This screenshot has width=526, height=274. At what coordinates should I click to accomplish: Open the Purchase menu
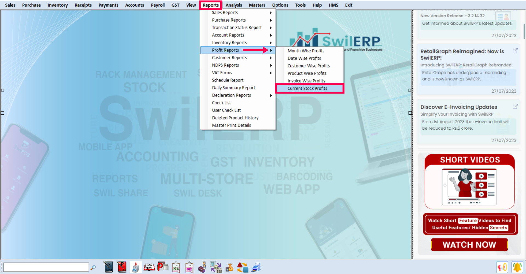coord(31,5)
